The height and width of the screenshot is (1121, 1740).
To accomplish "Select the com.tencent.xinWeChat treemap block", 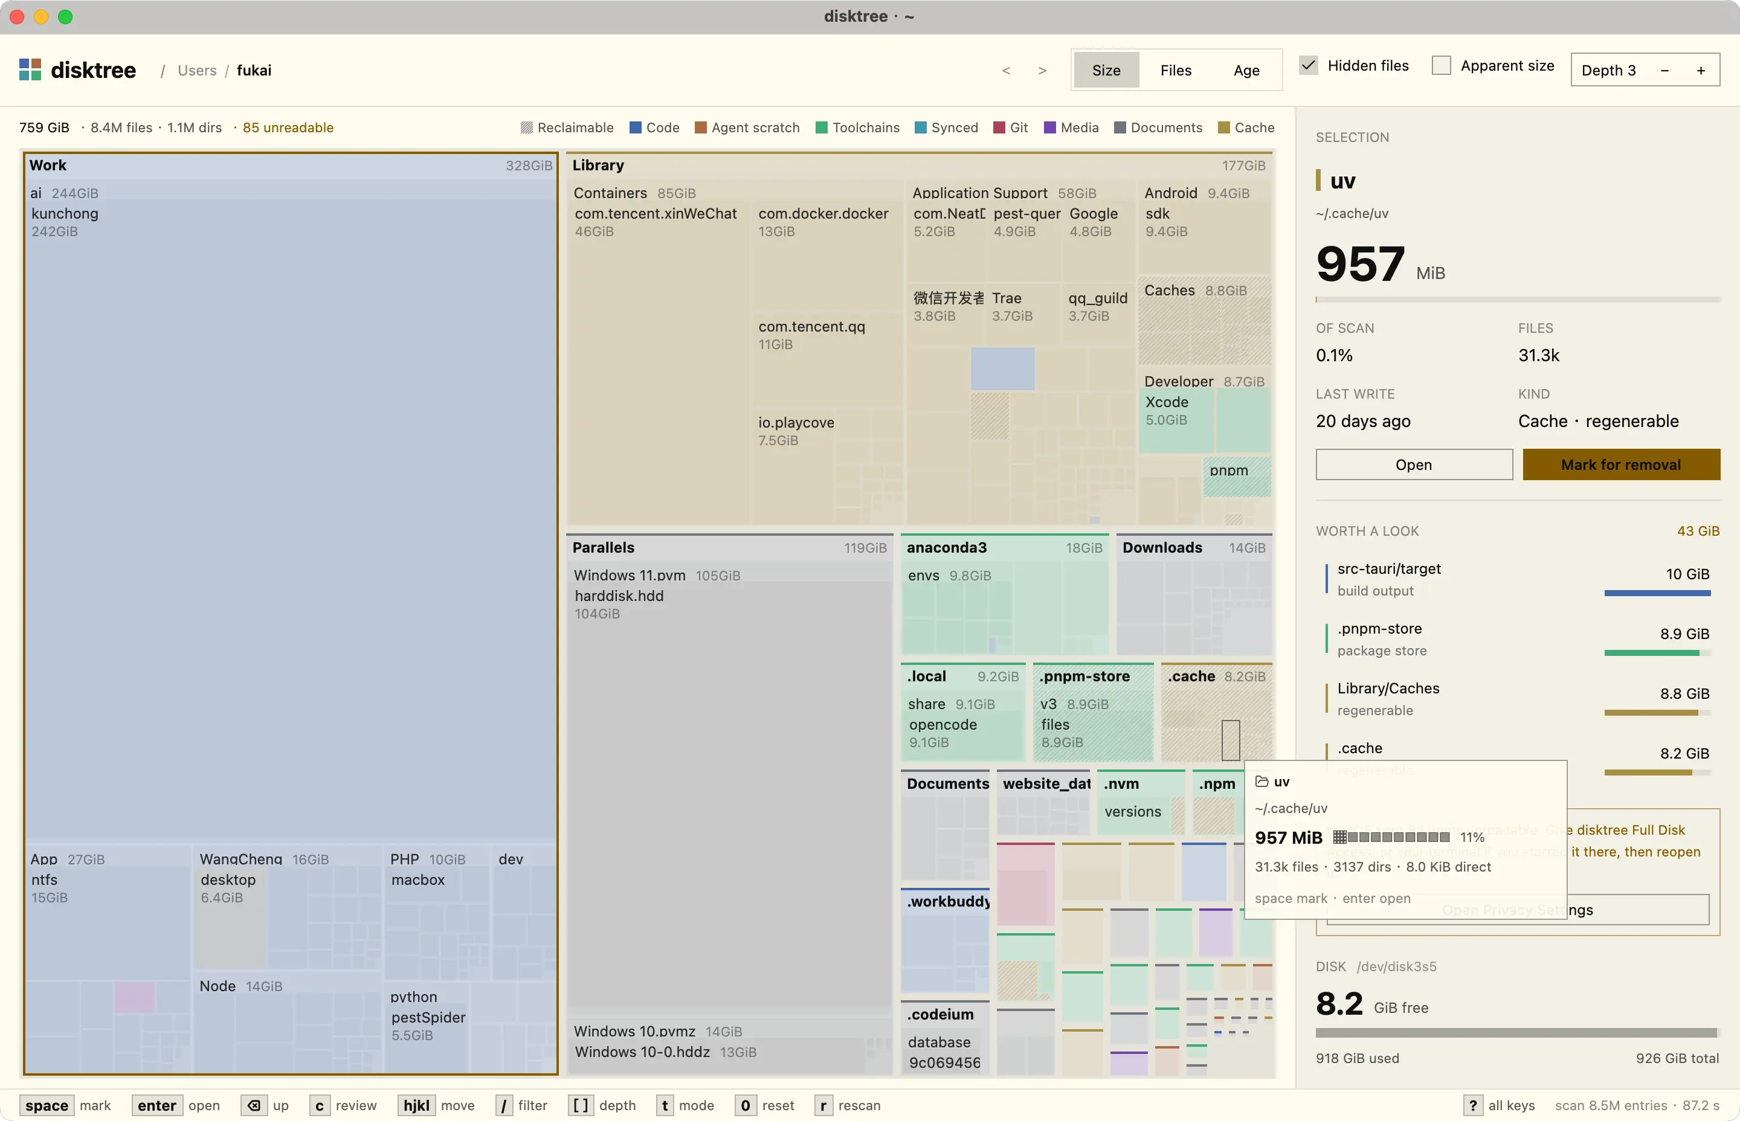I will click(658, 362).
